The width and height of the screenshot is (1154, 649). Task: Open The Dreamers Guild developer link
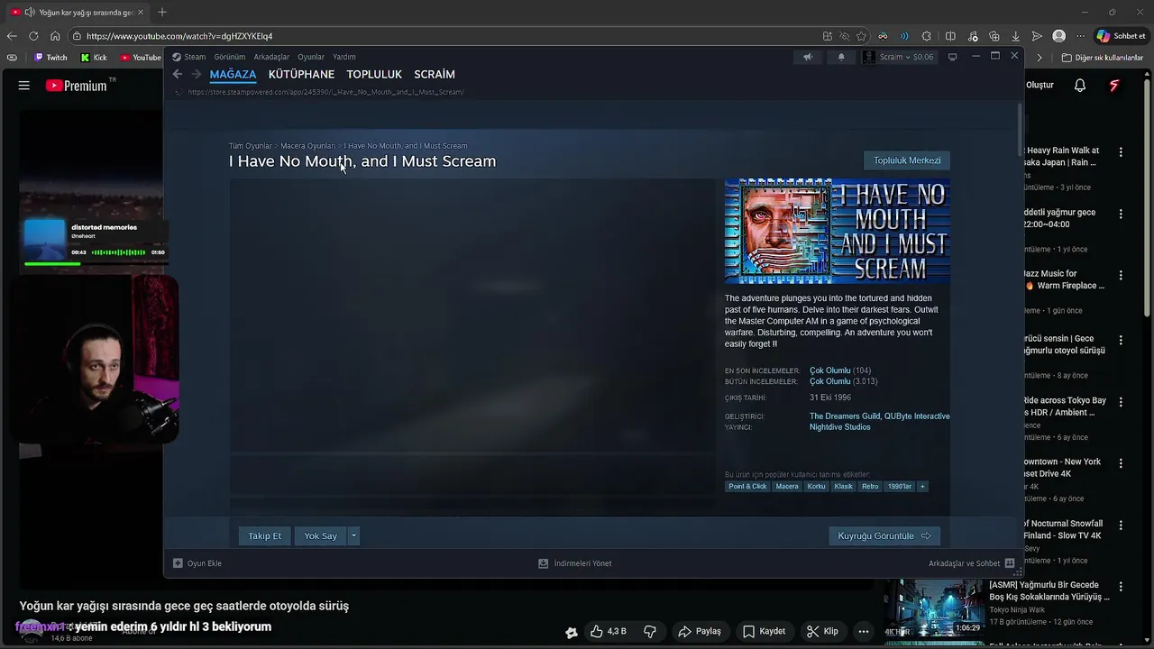coord(844,416)
